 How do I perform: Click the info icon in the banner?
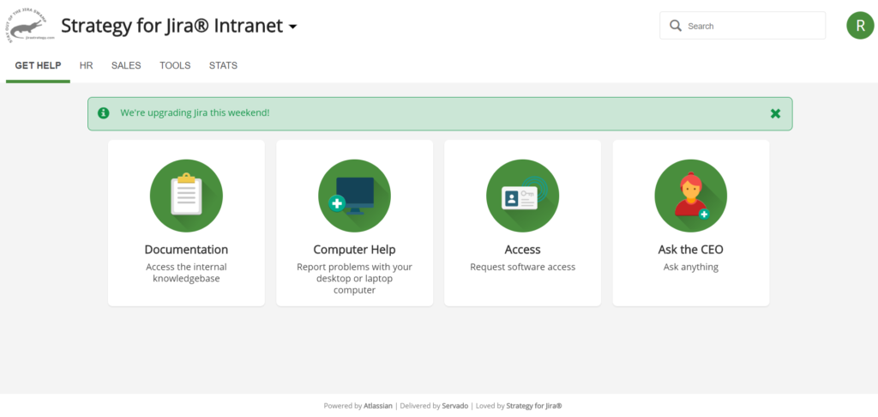click(104, 112)
